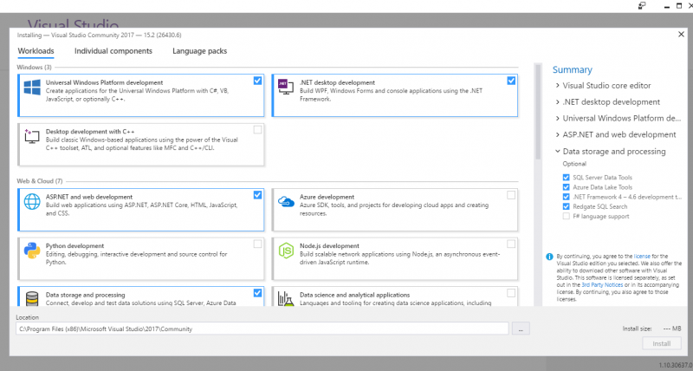Click the ASP.NET globe icon
The image size is (693, 371).
(32, 202)
